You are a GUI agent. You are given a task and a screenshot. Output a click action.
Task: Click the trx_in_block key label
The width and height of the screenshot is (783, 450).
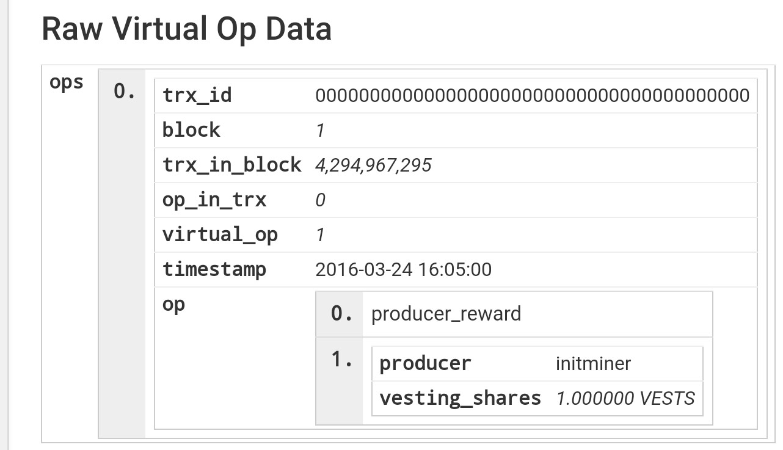click(x=232, y=165)
